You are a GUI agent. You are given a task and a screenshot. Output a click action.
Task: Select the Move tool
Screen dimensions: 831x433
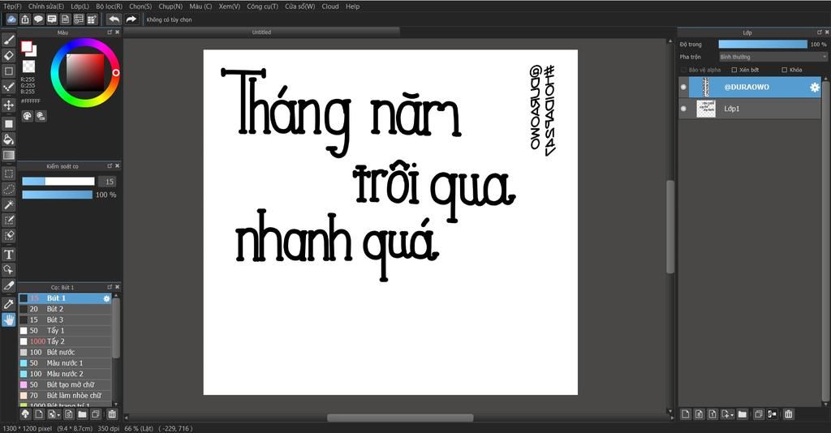point(8,105)
